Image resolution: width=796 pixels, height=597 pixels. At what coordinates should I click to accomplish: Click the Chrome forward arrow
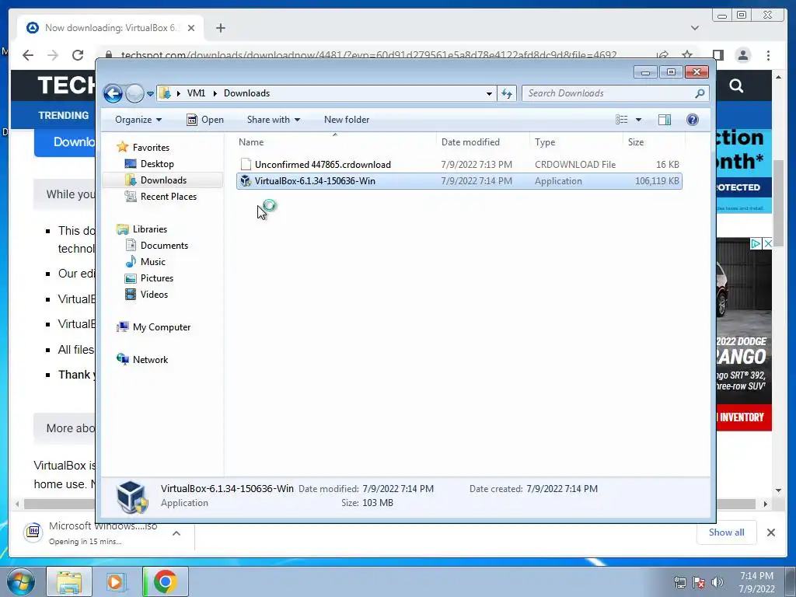point(53,55)
